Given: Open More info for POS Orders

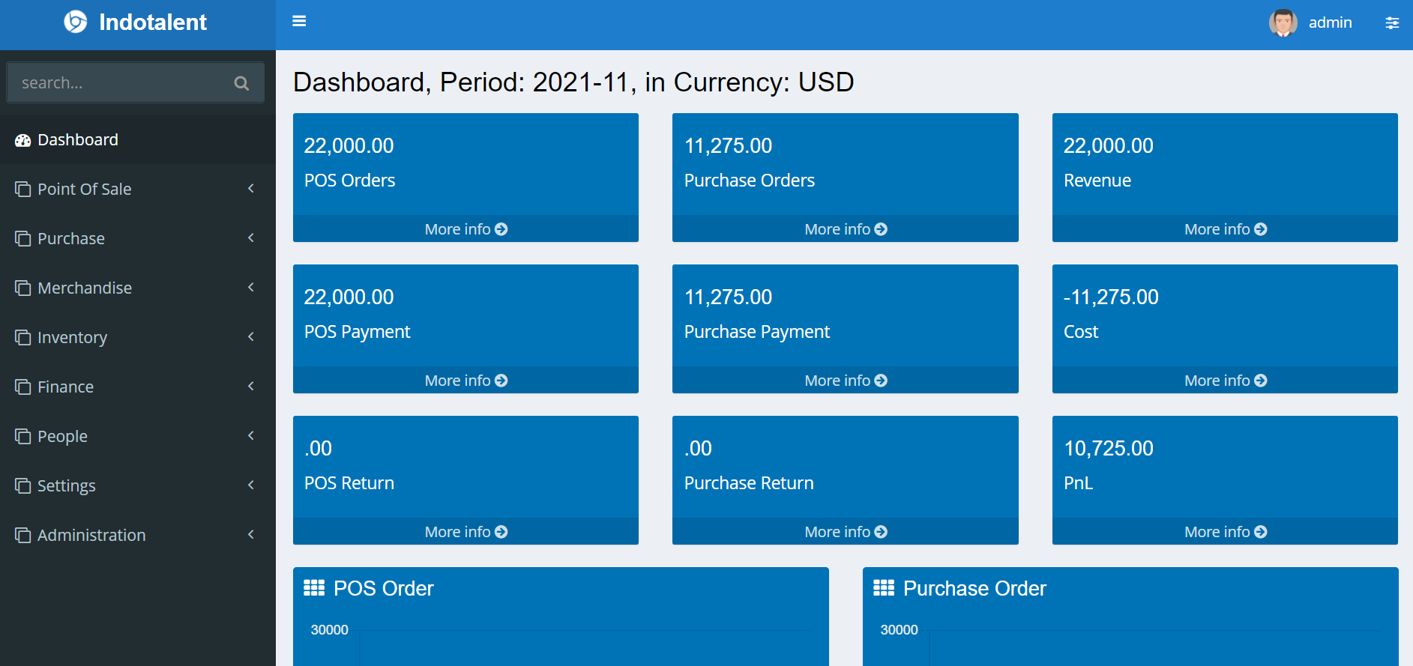Looking at the screenshot, I should (466, 229).
